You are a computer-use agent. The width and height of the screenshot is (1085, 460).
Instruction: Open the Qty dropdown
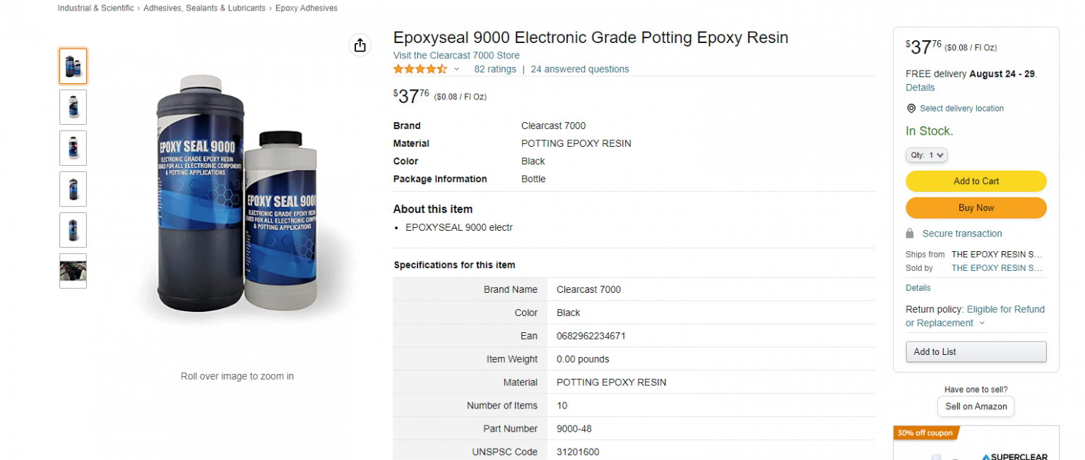[x=926, y=155]
